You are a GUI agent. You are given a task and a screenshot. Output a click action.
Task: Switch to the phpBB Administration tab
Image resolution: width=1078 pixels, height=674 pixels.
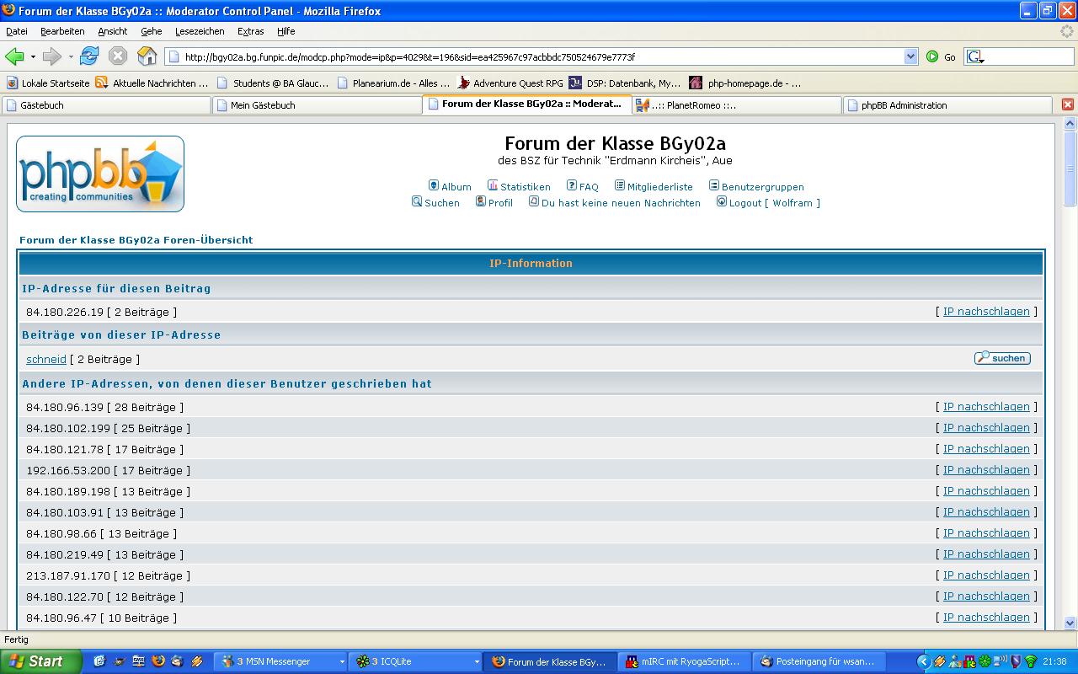[x=947, y=105]
